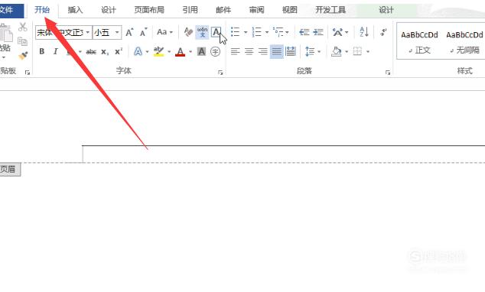The width and height of the screenshot is (485, 292).
Task: Apply the 无间隔 No Spacing style
Action: pyautogui.click(x=464, y=42)
